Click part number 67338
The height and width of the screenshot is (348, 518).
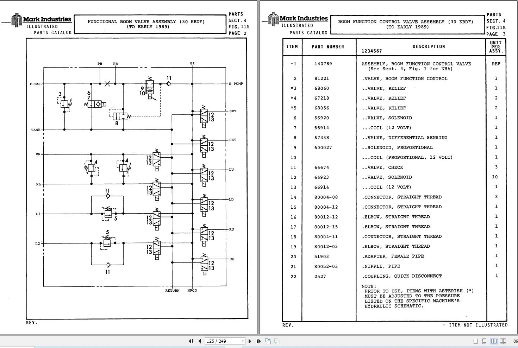coord(322,138)
